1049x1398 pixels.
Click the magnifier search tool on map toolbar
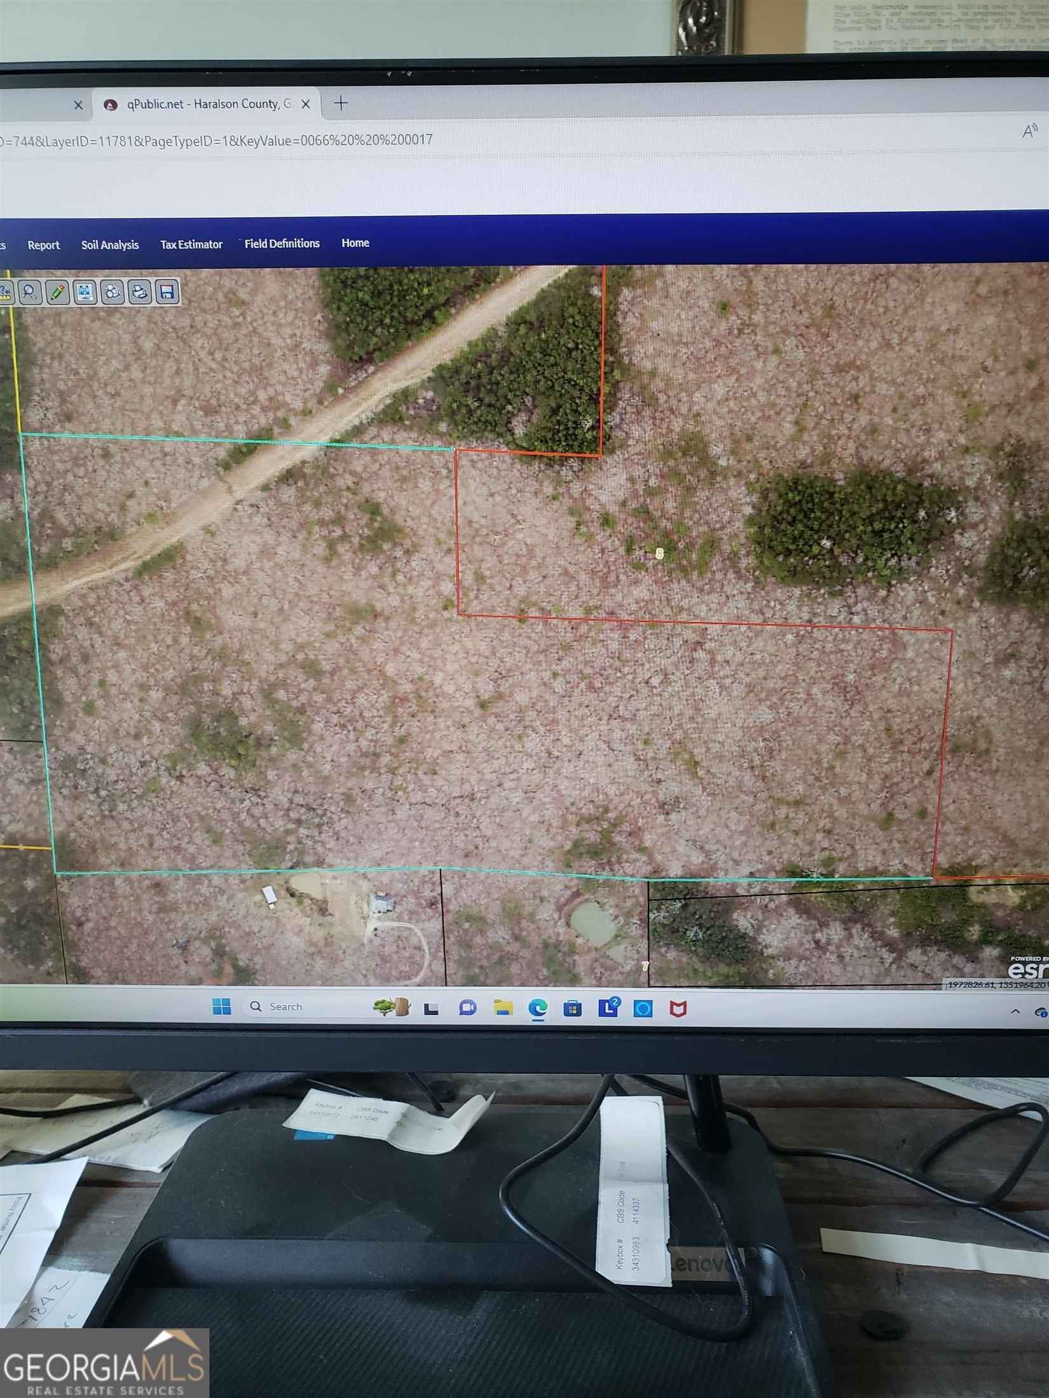tap(29, 292)
